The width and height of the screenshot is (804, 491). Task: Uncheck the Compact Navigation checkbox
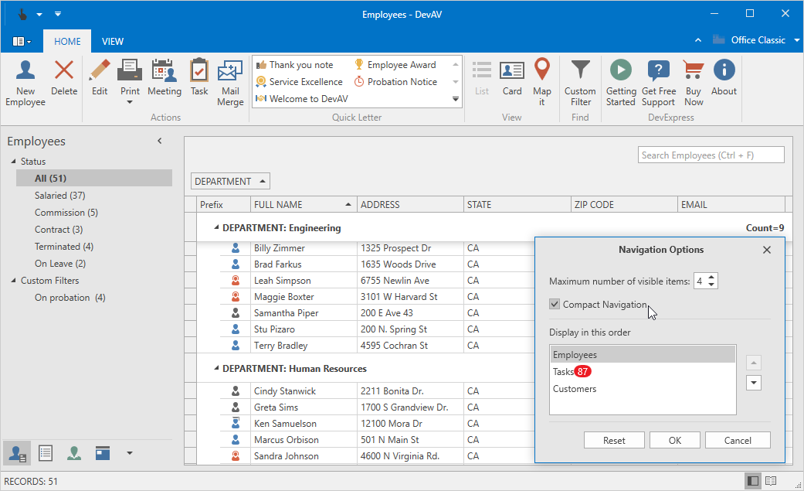pyautogui.click(x=555, y=305)
